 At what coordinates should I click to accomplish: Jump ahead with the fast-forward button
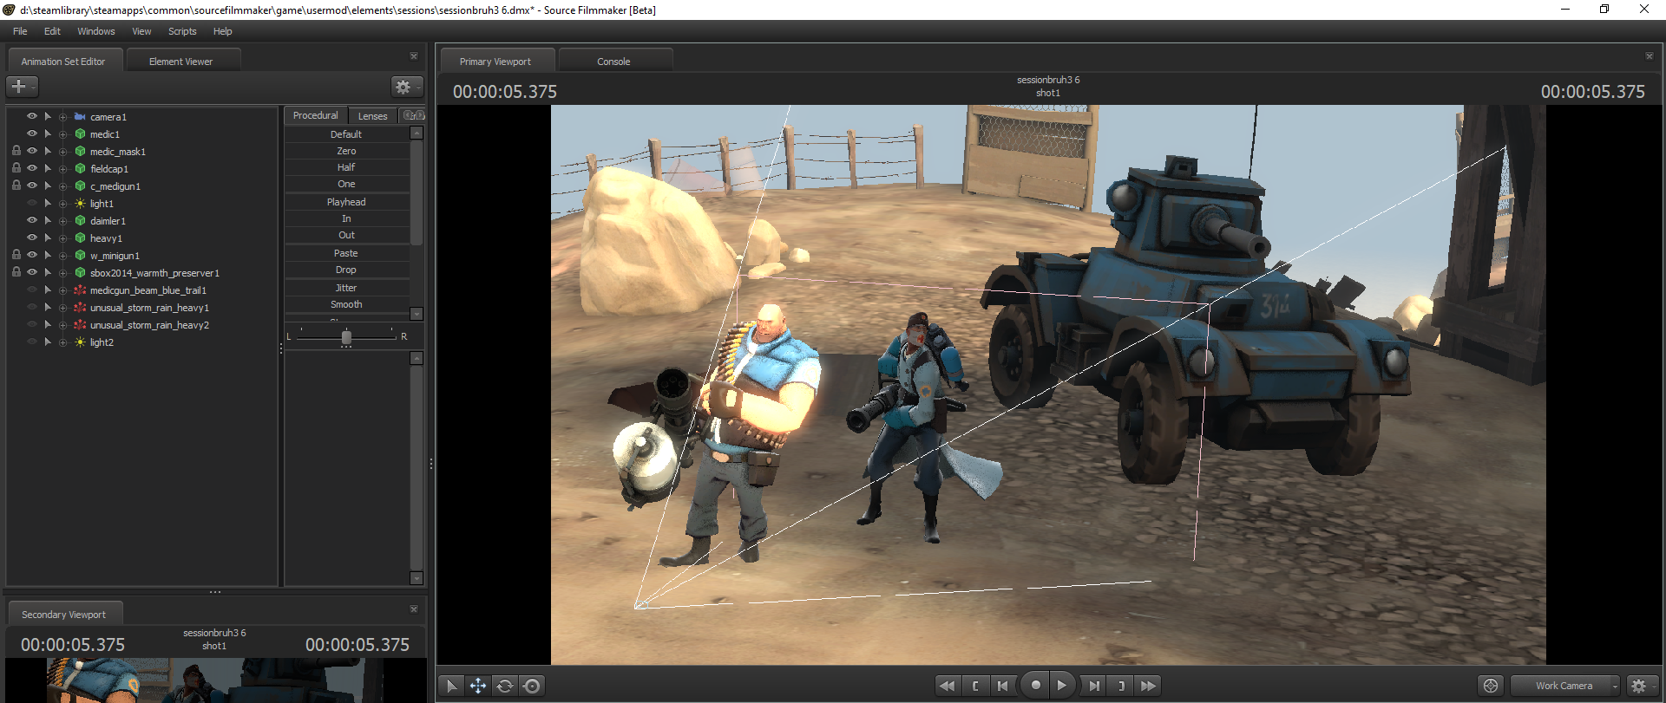(x=1149, y=686)
